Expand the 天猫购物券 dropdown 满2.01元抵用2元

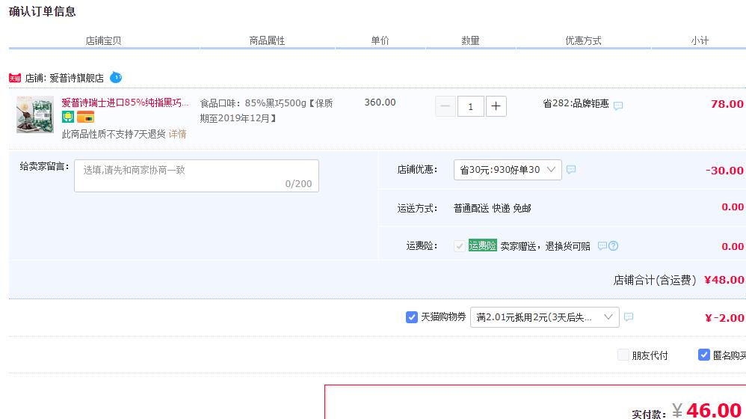click(545, 317)
